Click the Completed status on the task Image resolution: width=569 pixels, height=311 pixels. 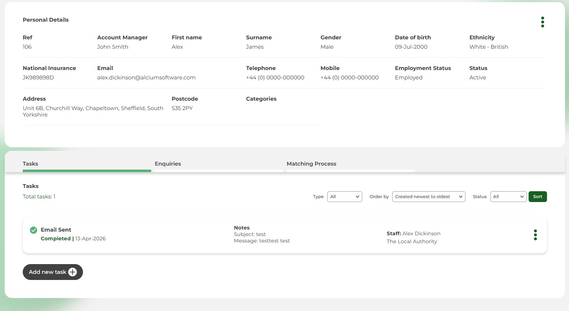56,238
